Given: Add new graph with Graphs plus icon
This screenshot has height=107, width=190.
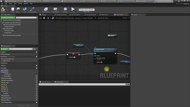Looking at the screenshot, I should [37, 52].
